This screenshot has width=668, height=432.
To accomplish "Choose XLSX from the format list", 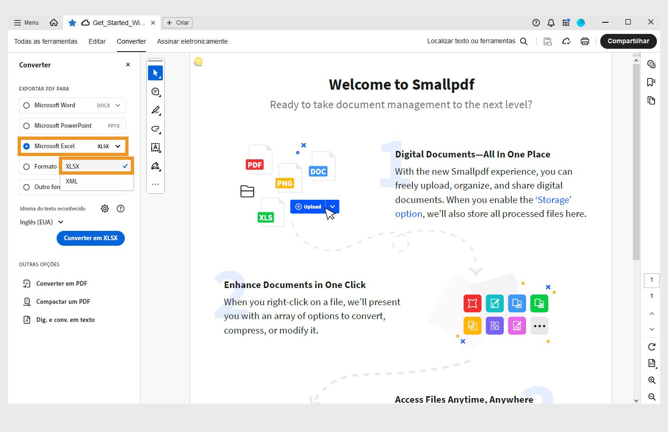I will [96, 166].
